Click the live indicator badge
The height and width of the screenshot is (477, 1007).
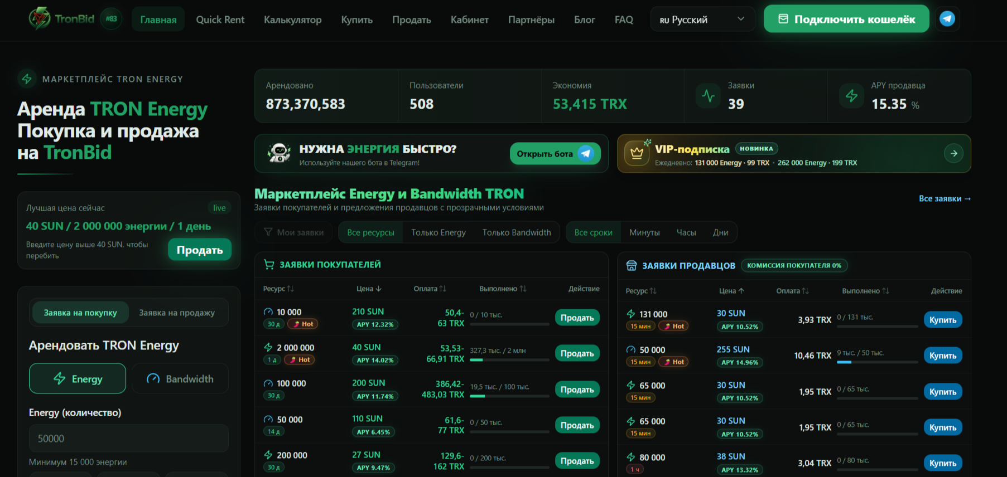tap(219, 208)
